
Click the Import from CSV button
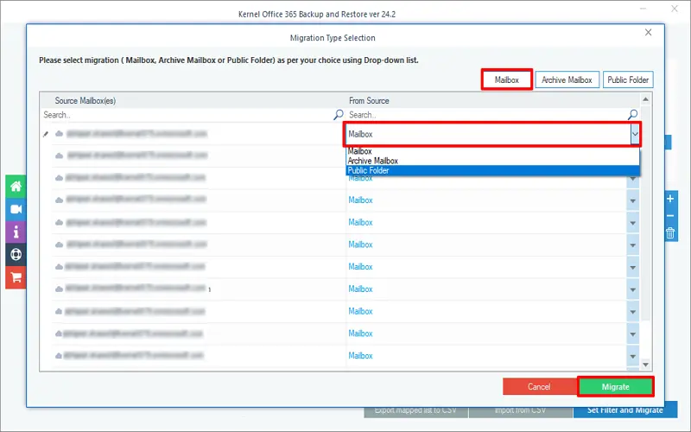tap(521, 410)
